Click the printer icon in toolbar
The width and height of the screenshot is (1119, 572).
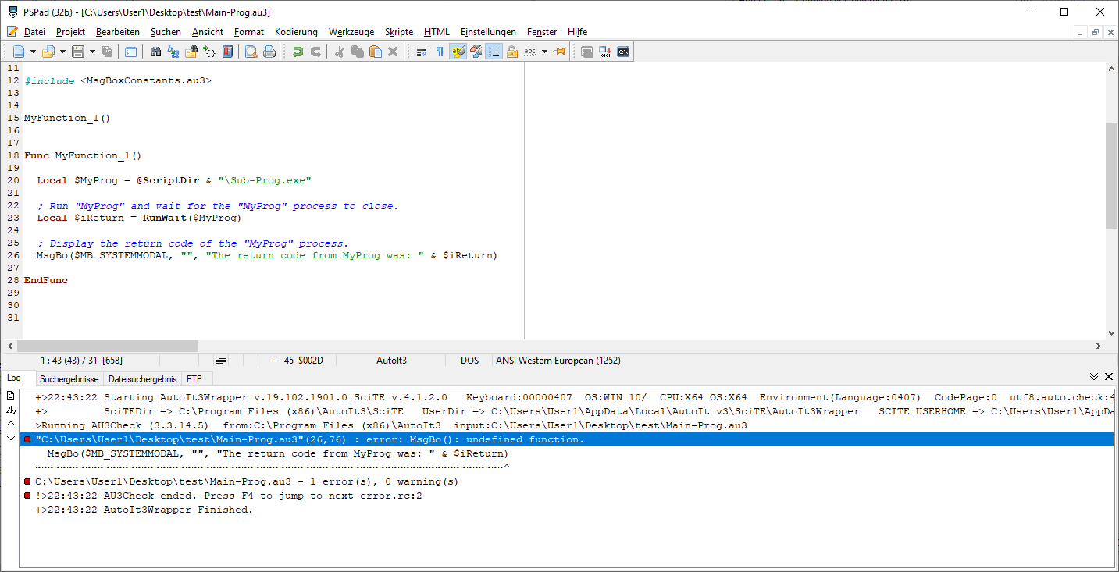tap(269, 52)
